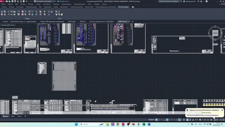The height and width of the screenshot is (127, 225).
Task: Toggle lineweight display in status bar
Action: (184, 120)
